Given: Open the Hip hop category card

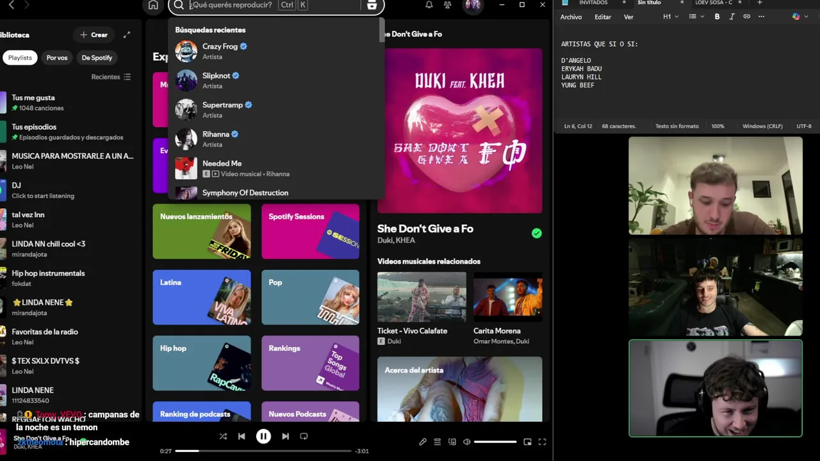Looking at the screenshot, I should tap(202, 363).
